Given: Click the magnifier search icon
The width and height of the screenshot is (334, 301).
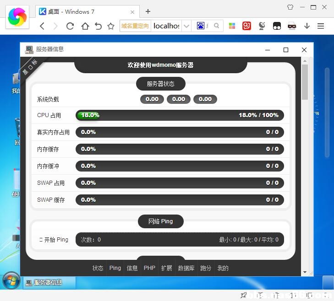Looking at the screenshot, I should point(216,26).
